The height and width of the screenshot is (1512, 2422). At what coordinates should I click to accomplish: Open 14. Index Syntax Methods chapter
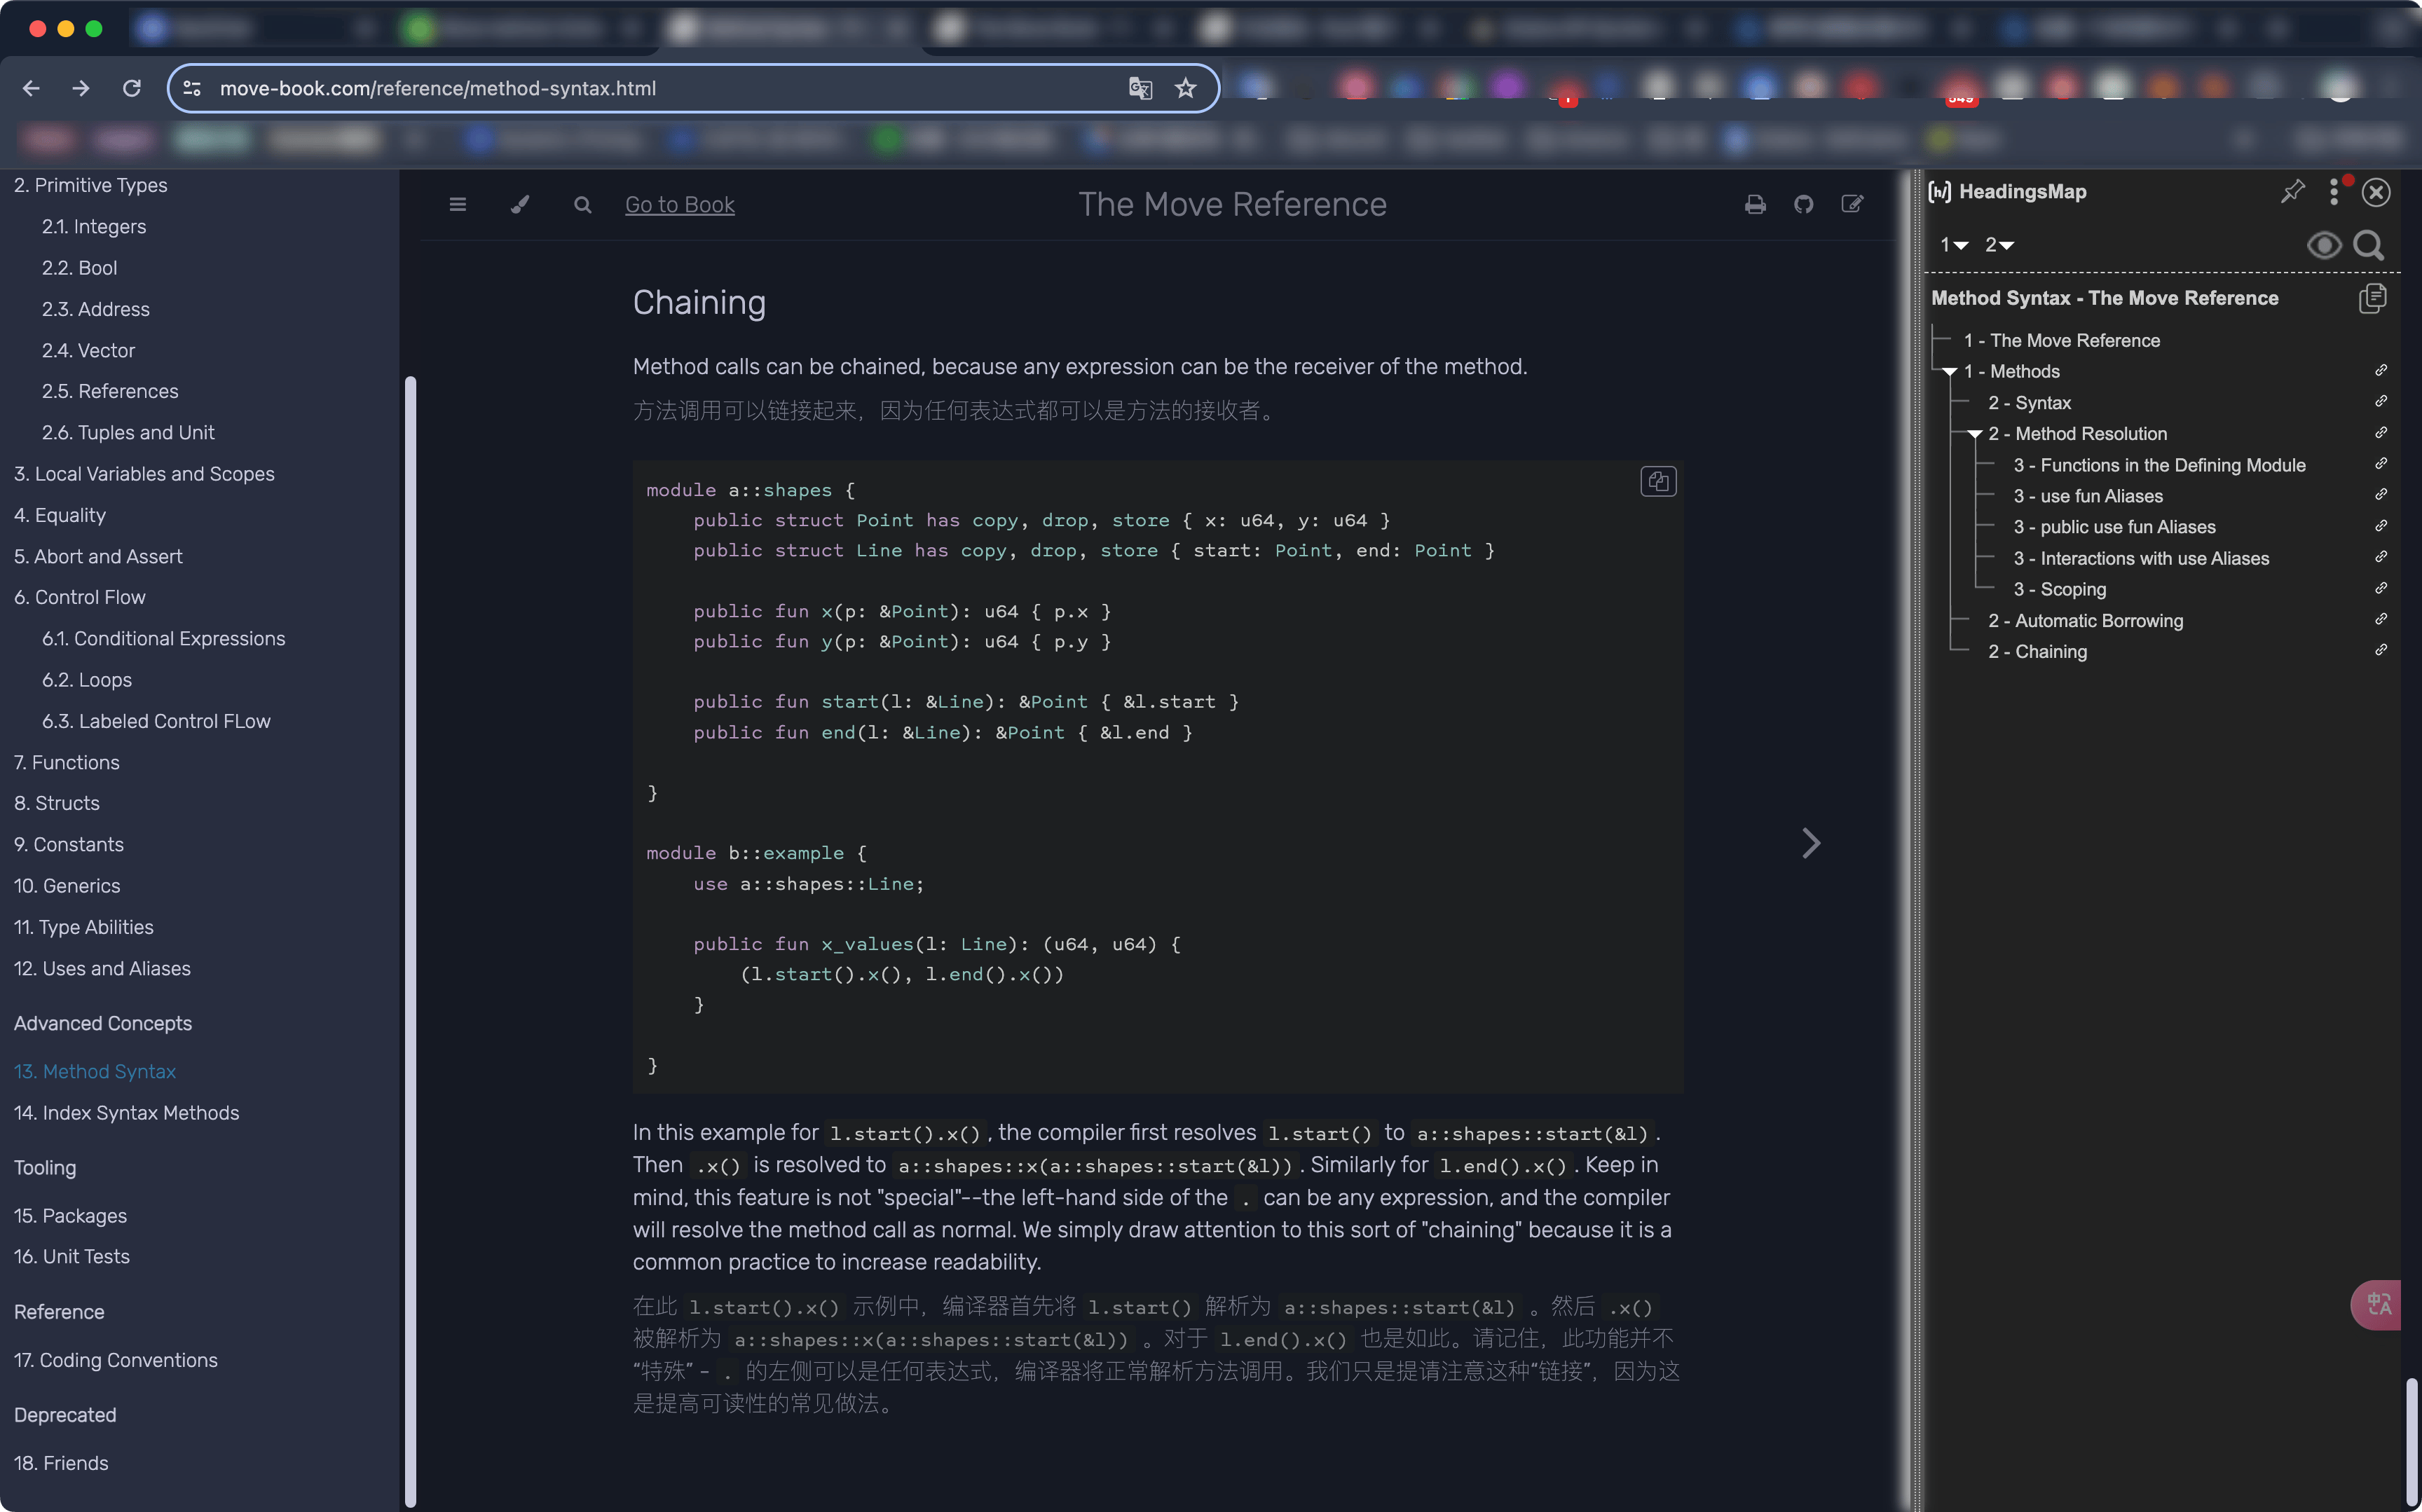[x=126, y=1113]
